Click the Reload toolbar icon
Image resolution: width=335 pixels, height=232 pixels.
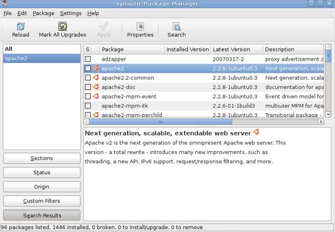[x=21, y=27]
